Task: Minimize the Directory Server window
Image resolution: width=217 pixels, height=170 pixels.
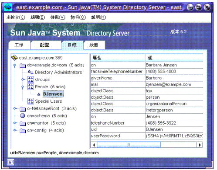Action: coord(190,7)
